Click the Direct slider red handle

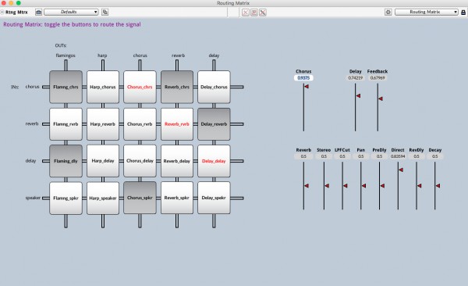pos(401,170)
